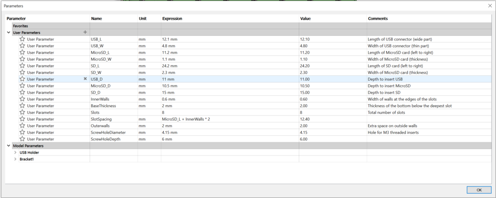The height and width of the screenshot is (198, 496).
Task: Click star icon in Outerwalls row
Action: coord(22,126)
